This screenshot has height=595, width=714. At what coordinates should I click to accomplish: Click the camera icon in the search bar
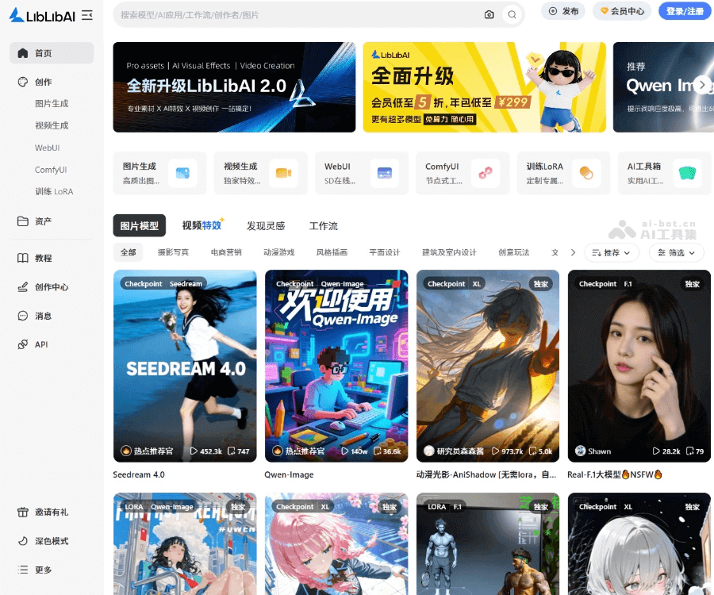click(489, 13)
